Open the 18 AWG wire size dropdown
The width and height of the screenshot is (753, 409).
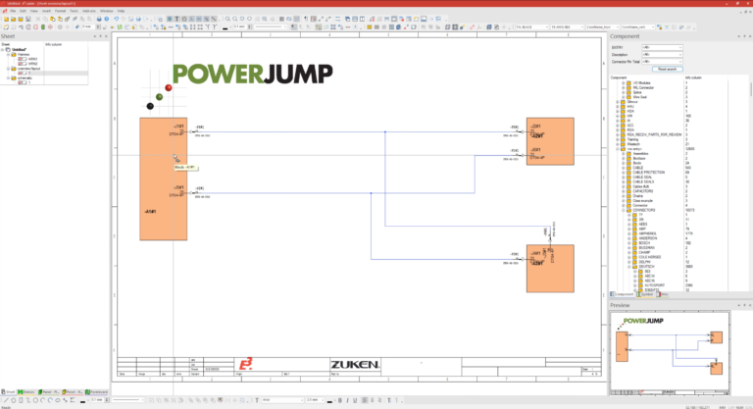567,26
